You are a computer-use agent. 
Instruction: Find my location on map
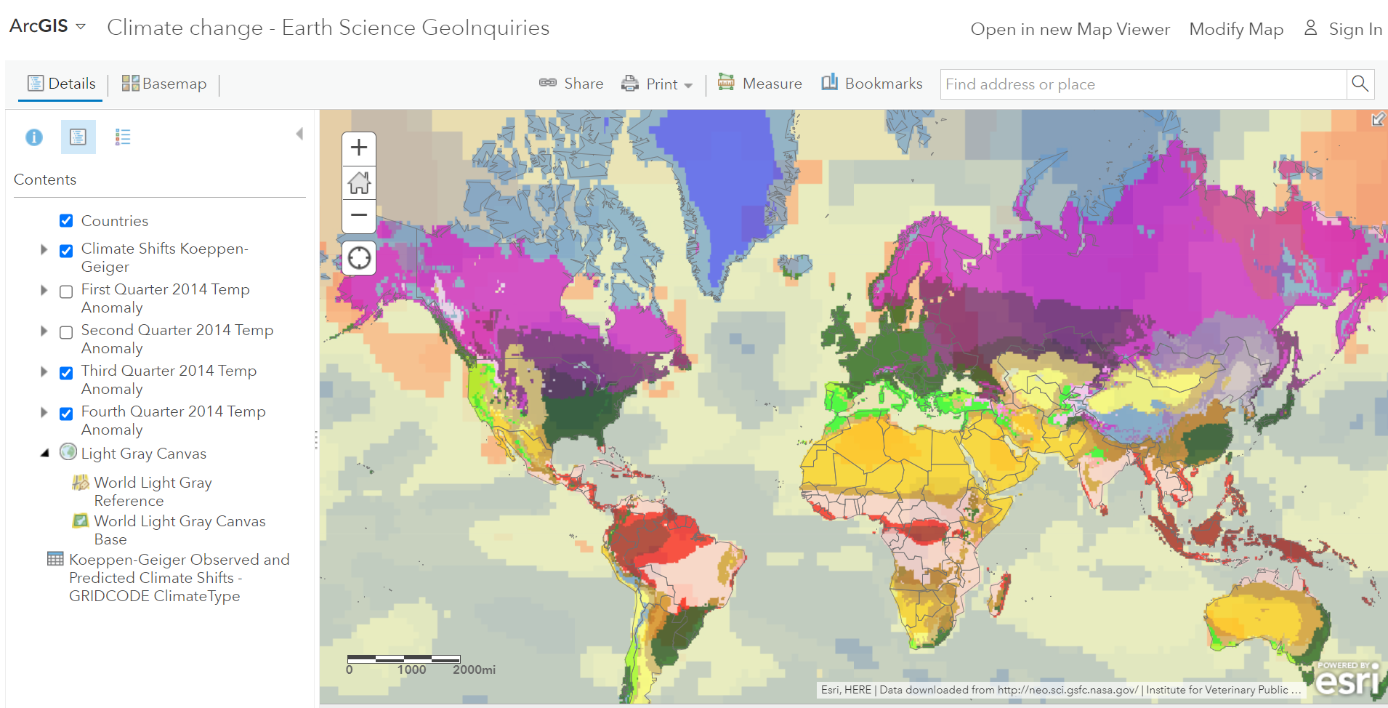359,258
